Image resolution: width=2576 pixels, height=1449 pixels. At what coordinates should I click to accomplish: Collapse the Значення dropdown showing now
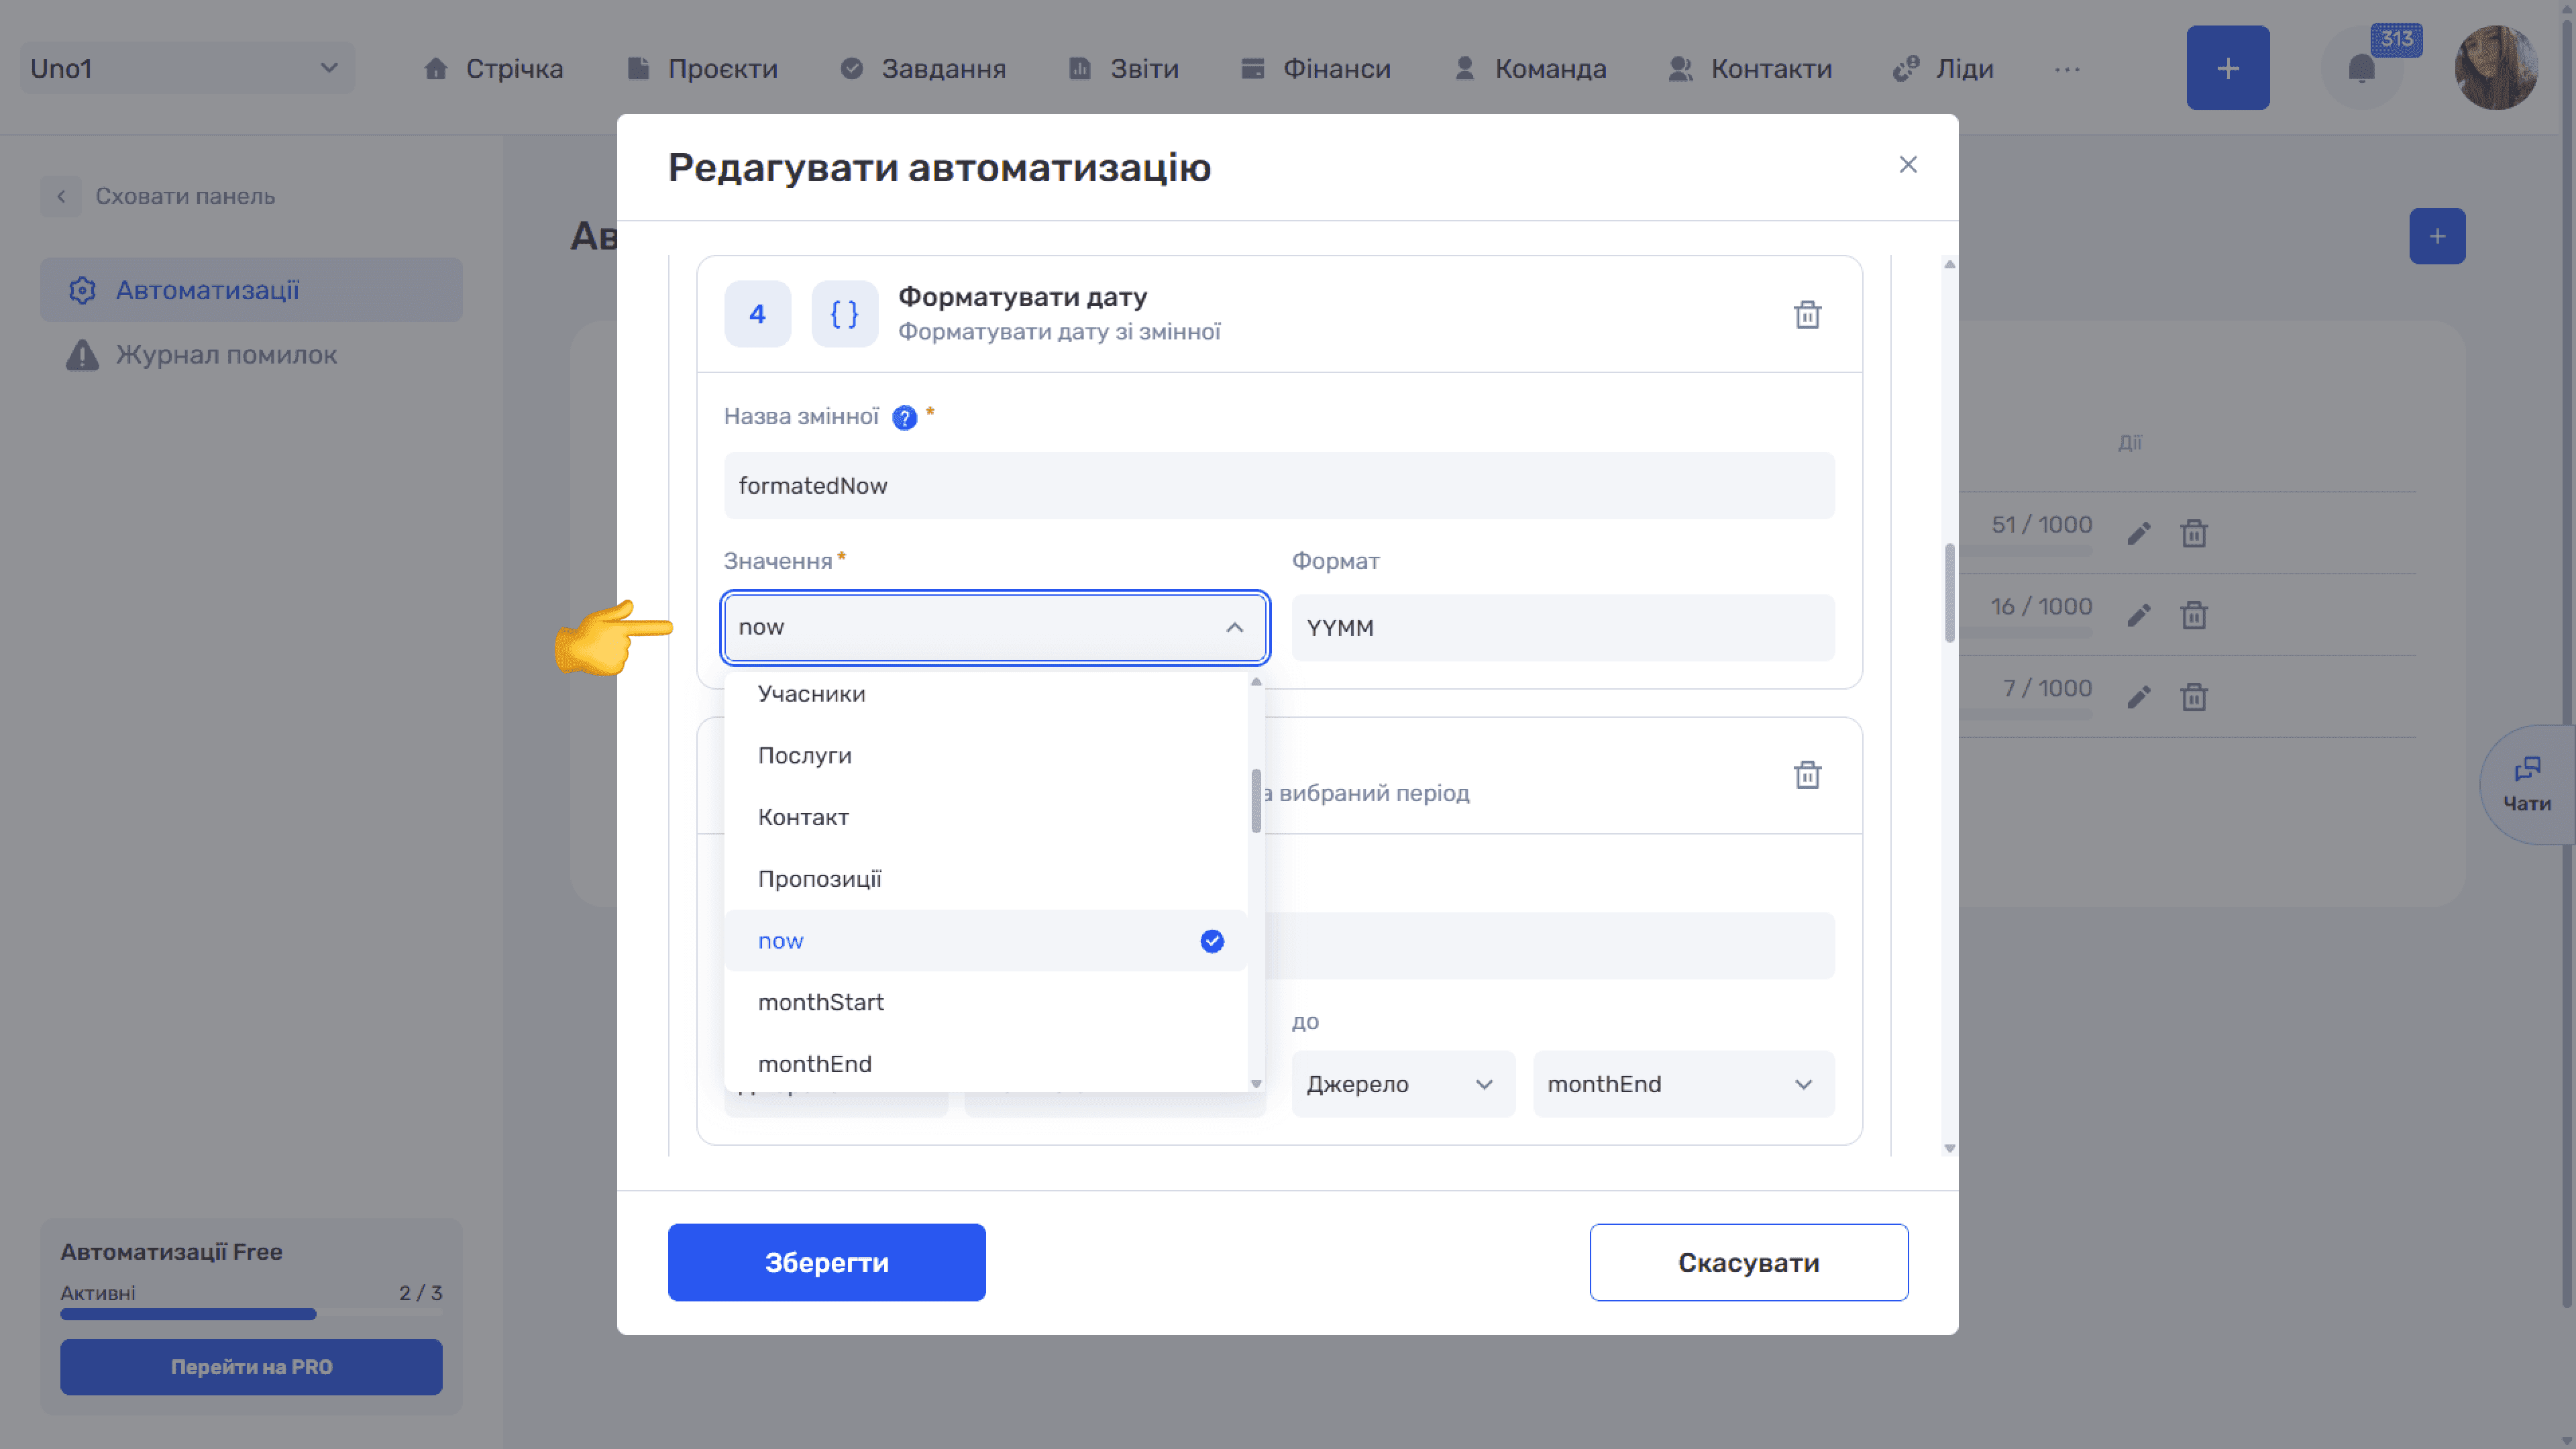[x=994, y=627]
